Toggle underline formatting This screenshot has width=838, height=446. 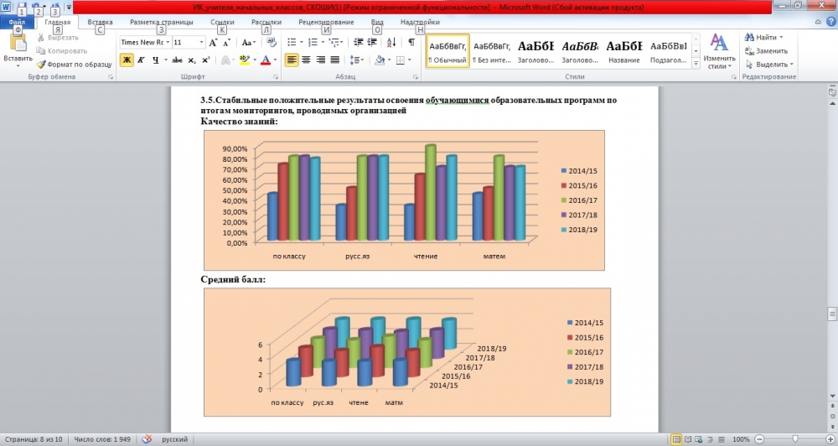pos(155,60)
